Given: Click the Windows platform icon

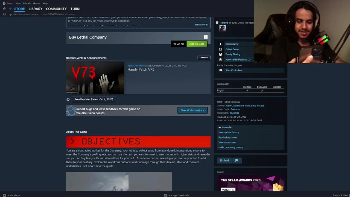Looking at the screenshot, I should tap(206, 37).
